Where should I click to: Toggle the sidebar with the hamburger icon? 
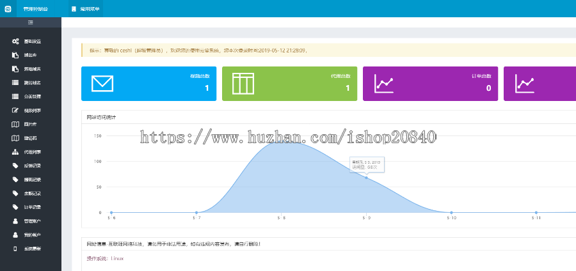click(x=31, y=22)
